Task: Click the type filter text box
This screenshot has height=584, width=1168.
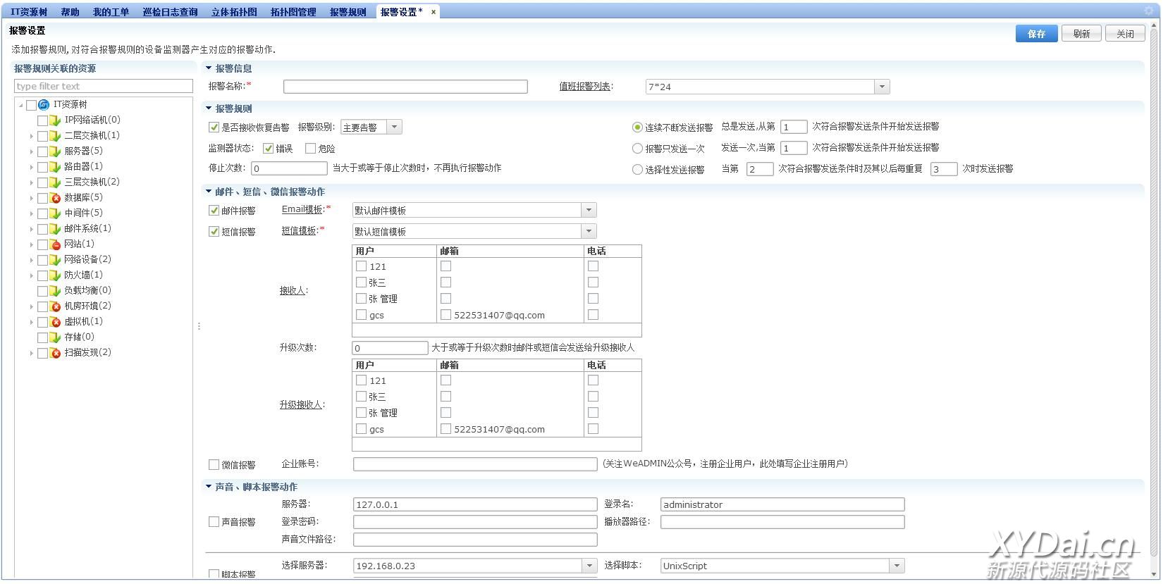Action: (x=104, y=86)
